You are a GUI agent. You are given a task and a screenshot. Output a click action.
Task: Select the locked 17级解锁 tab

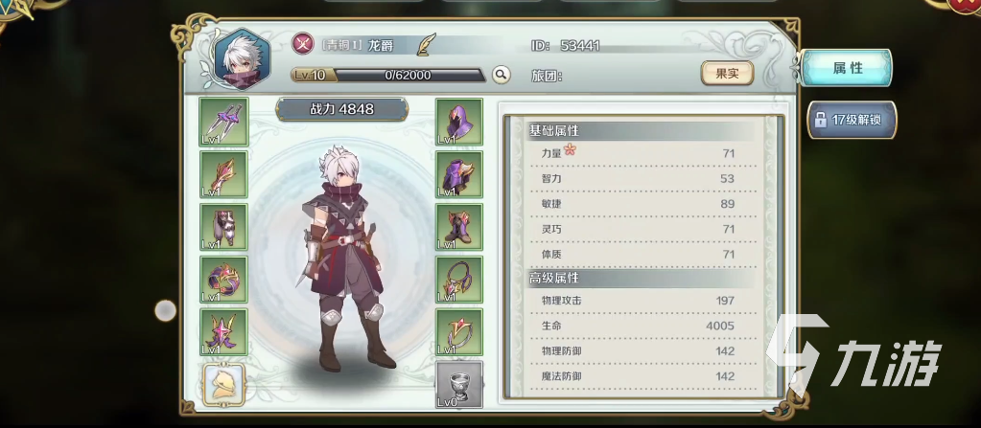click(853, 120)
